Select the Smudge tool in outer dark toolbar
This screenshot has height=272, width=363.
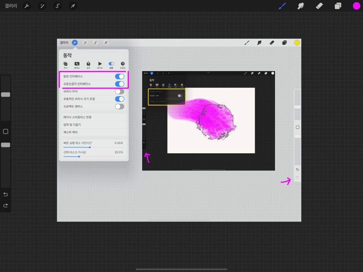pos(301,6)
